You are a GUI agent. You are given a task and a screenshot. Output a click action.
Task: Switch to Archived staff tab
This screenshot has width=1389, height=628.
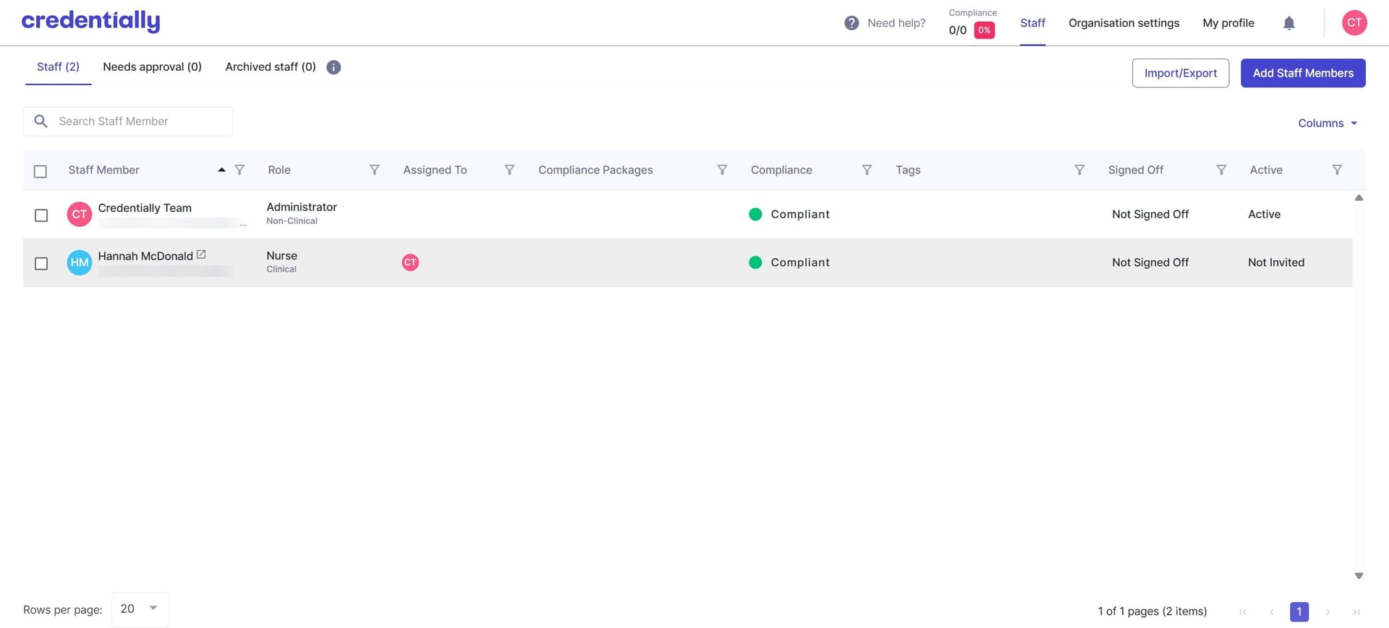[271, 67]
